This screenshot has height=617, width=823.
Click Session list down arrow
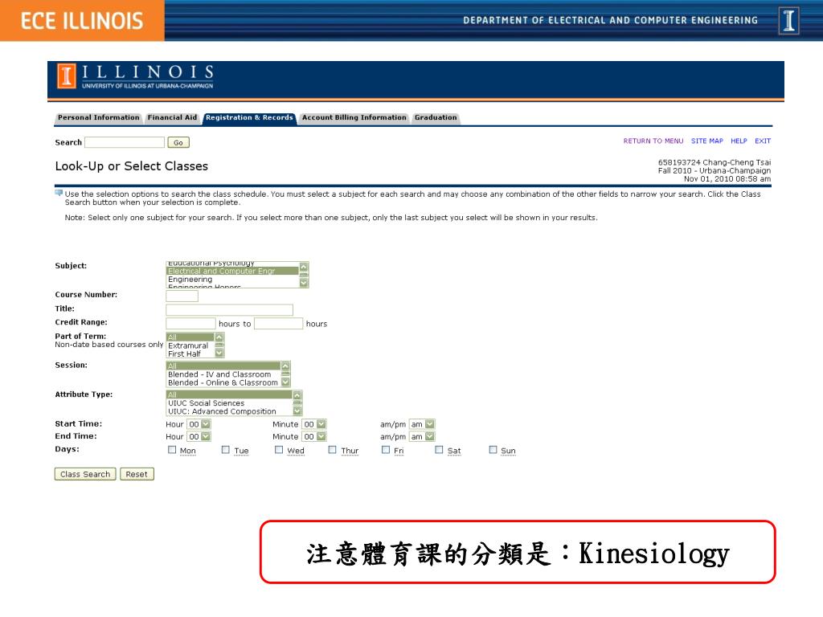[285, 382]
